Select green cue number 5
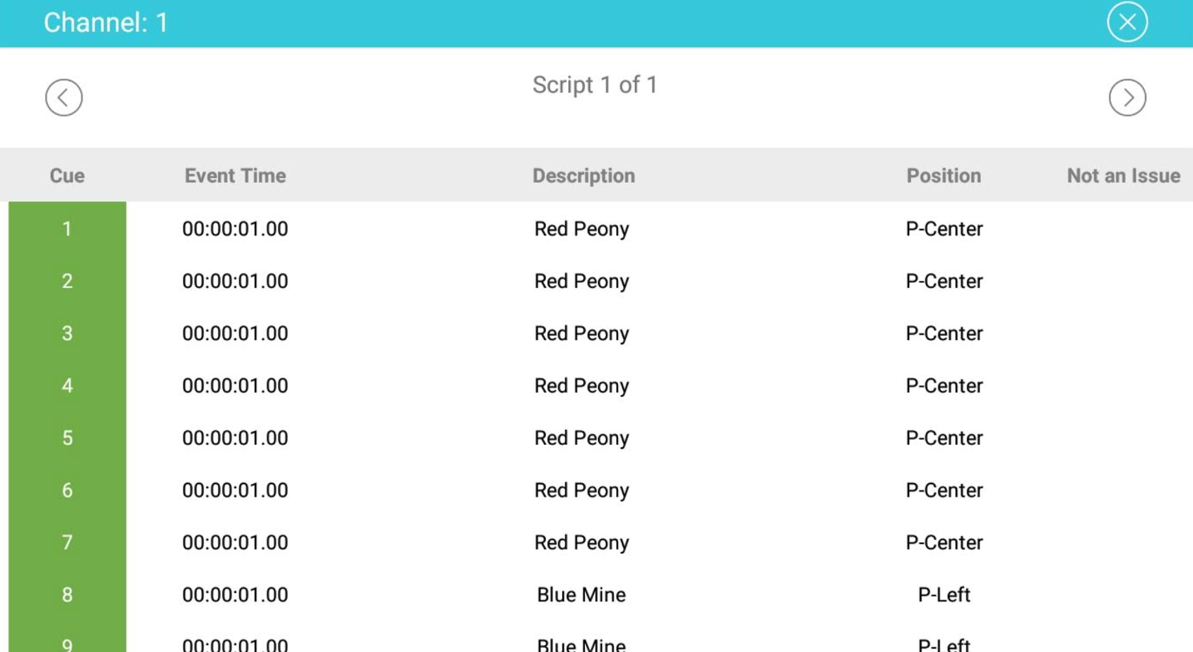The width and height of the screenshot is (1193, 652). [67, 438]
